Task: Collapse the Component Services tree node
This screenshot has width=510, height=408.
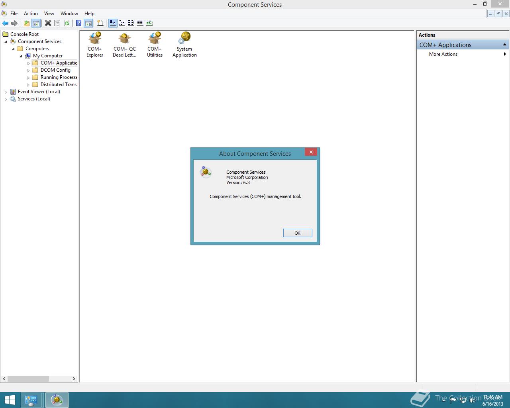Action: point(6,42)
